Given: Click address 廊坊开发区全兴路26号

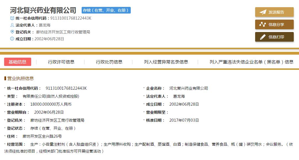Looking at the screenshot, I should 42,136.
